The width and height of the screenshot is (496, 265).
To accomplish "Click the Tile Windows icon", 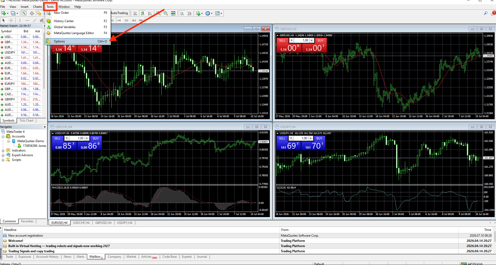I will [173, 13].
